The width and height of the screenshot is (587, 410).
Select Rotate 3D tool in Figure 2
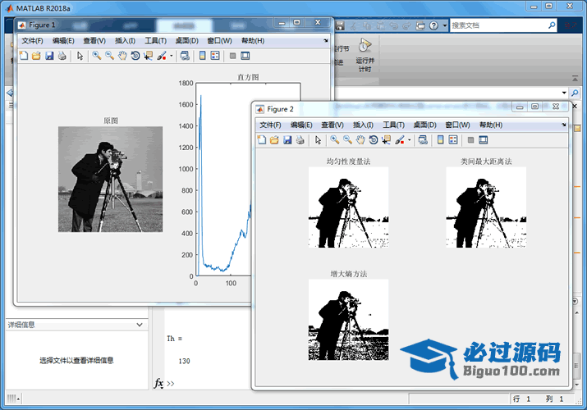pos(374,139)
